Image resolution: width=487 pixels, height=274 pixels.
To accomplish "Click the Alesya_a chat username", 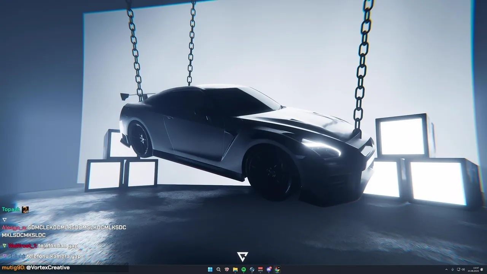I will pos(13,227).
